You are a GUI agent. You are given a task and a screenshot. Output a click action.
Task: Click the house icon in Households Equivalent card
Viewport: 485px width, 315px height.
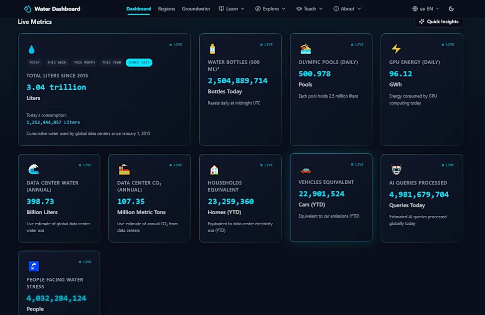click(x=214, y=170)
